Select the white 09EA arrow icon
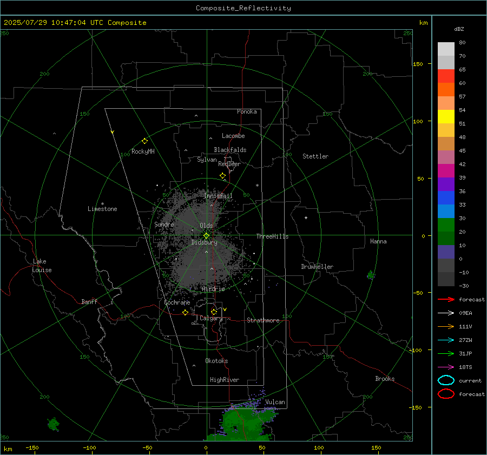Image resolution: width=487 pixels, height=455 pixels. click(x=446, y=313)
